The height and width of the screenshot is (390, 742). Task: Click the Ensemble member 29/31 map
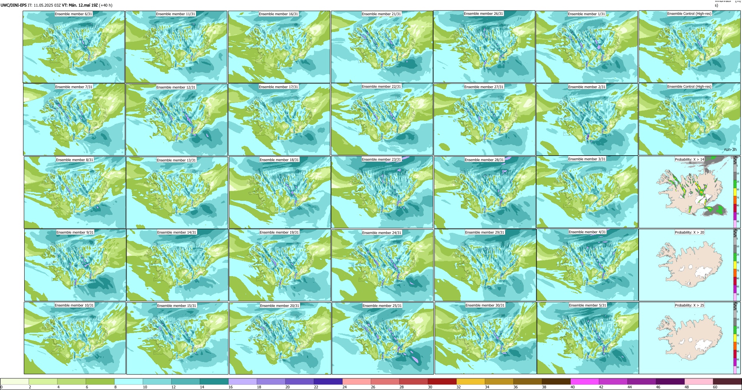485,265
